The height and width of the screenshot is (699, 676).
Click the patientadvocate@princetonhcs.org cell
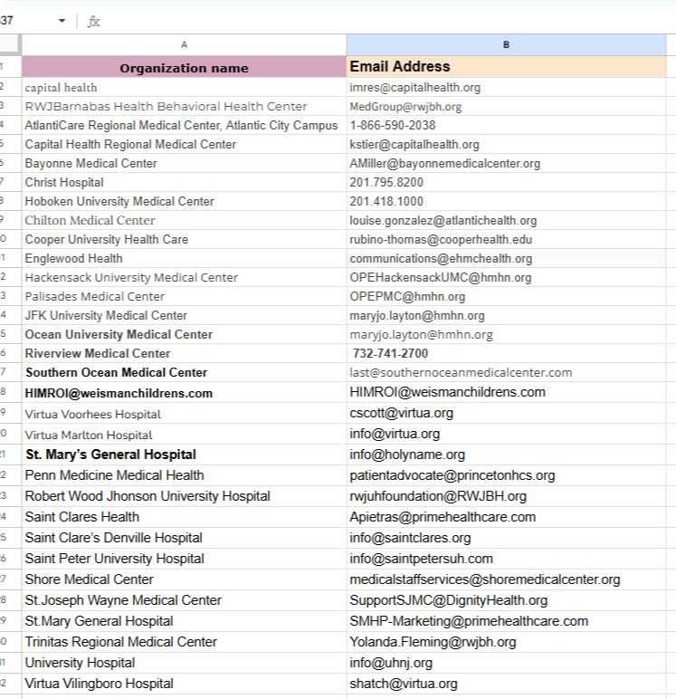click(x=452, y=475)
